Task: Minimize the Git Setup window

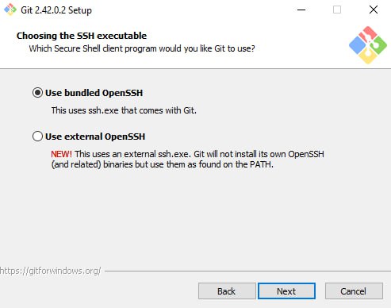Action: [301, 10]
